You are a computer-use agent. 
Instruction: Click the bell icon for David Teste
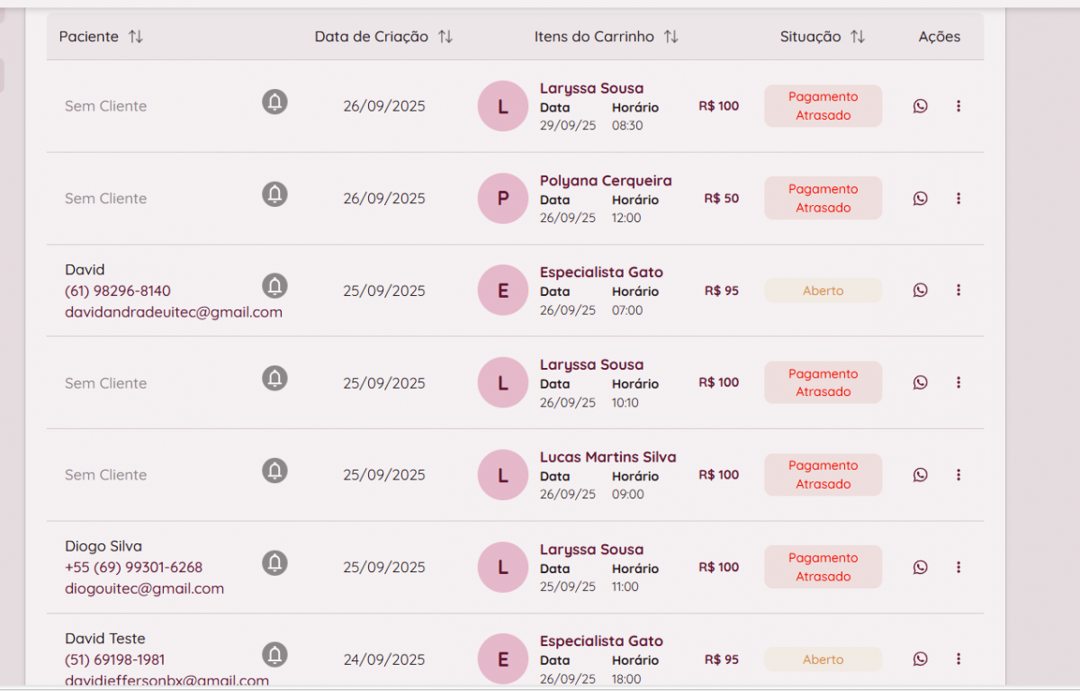click(274, 655)
